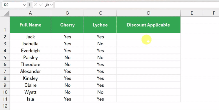This screenshot has height=110, width=219.
Task: Select row 3 header
Action: coord(5,44)
